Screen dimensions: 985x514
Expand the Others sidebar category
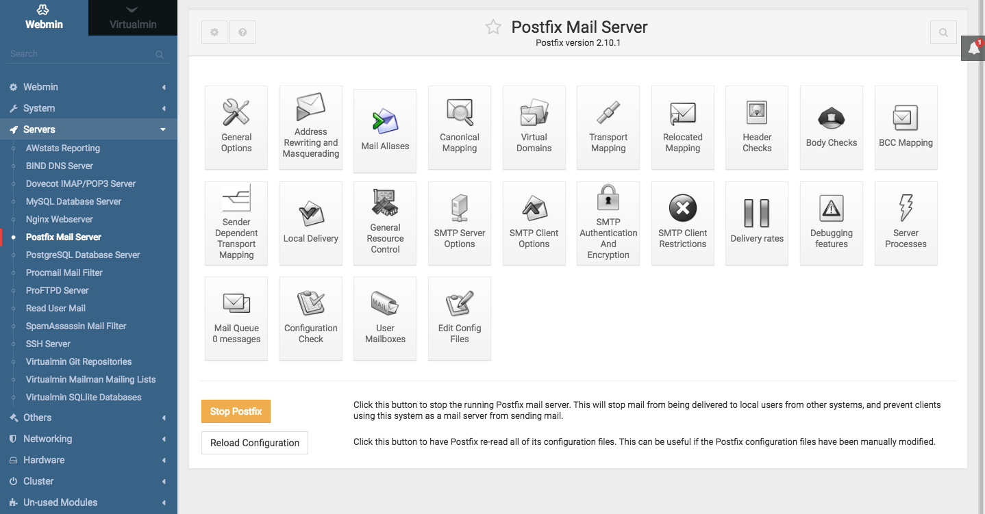88,417
